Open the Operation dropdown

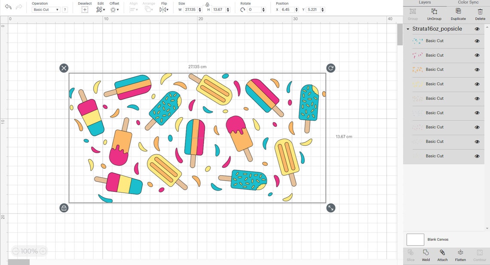pos(45,9)
